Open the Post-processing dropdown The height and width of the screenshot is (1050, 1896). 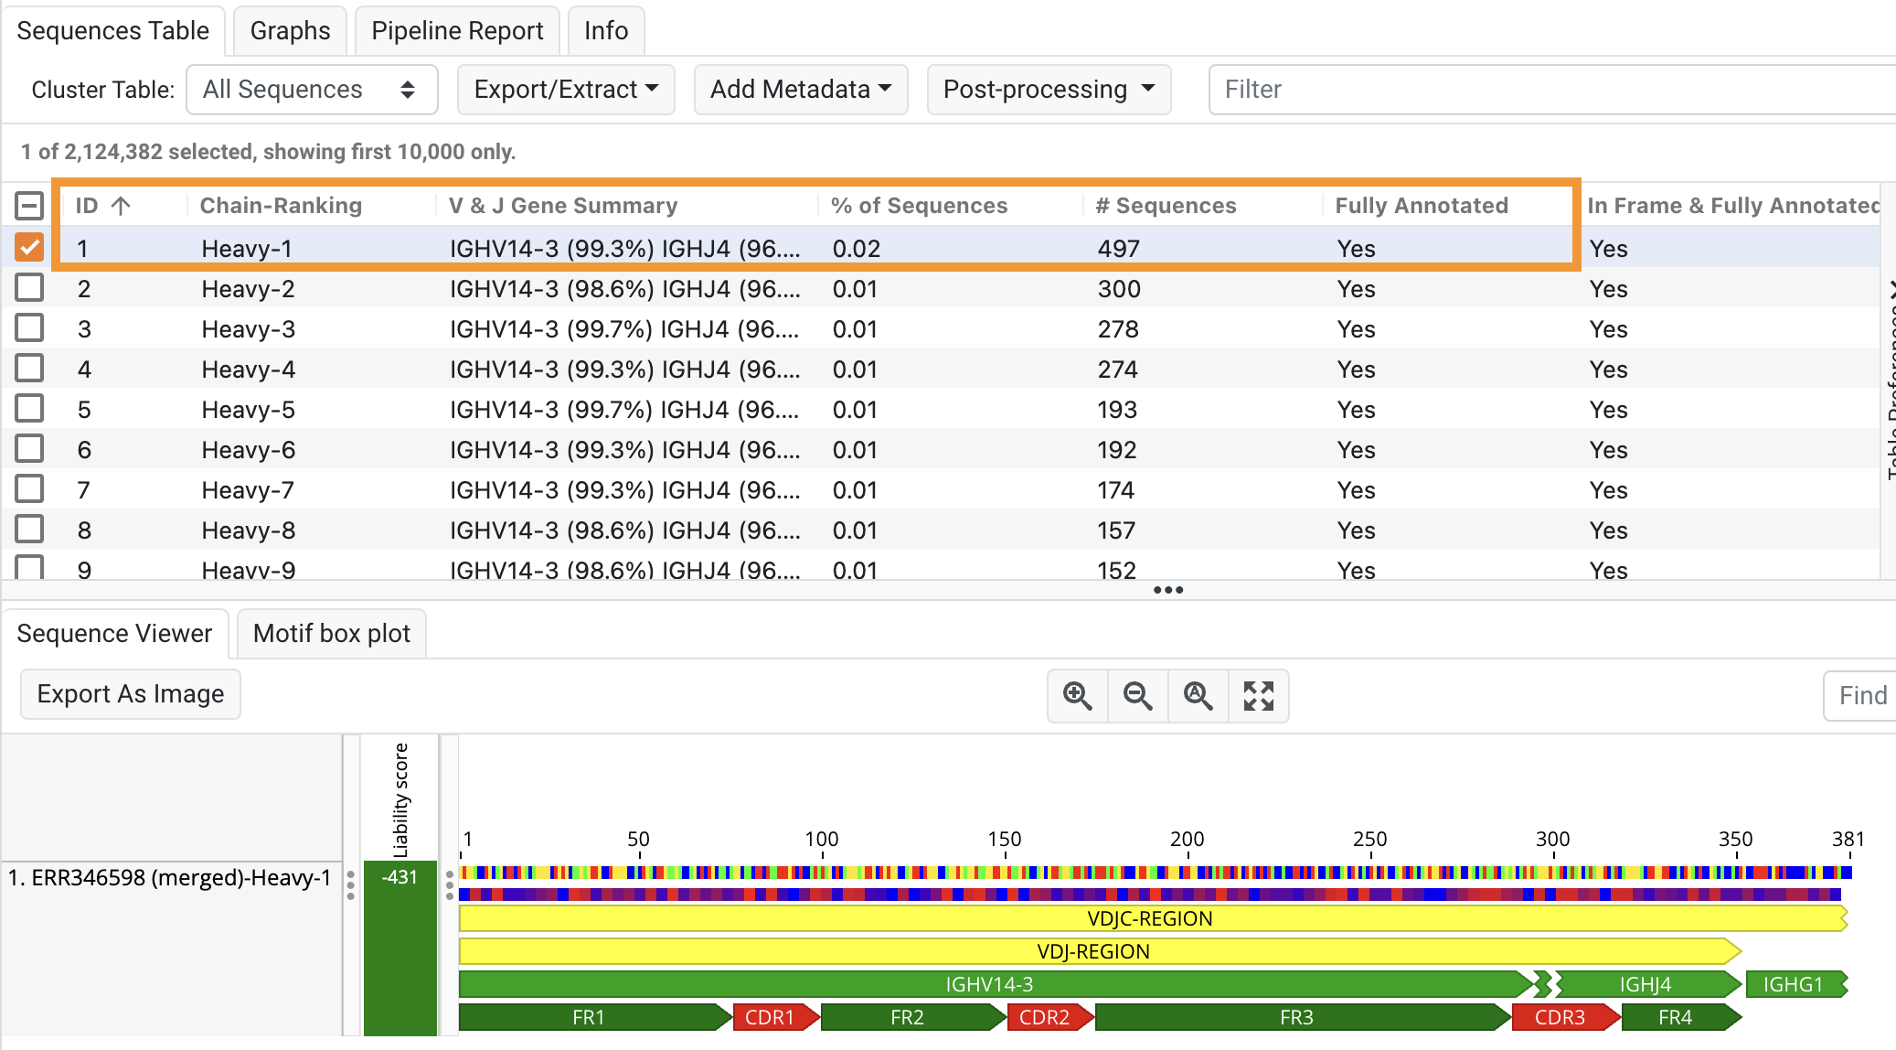pos(1049,89)
